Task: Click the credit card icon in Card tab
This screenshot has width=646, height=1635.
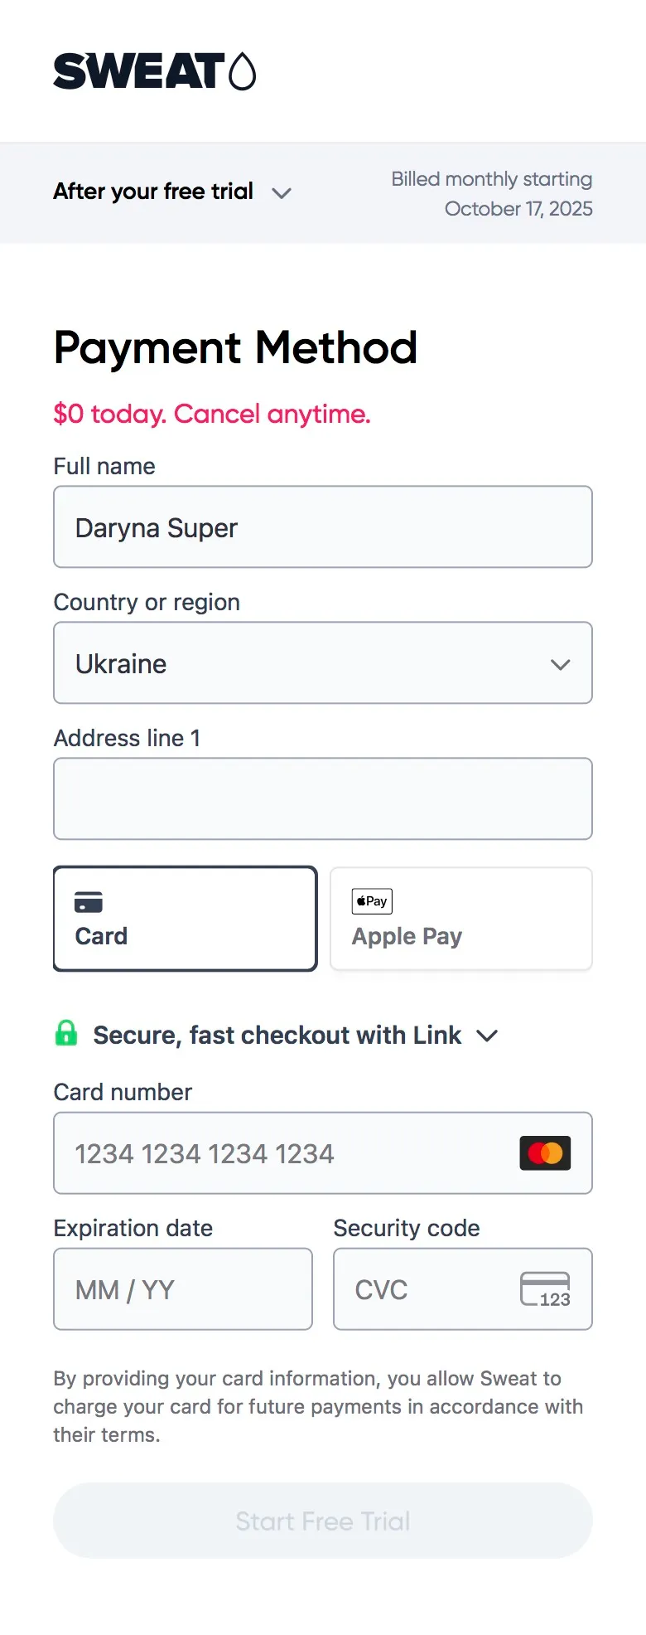Action: (89, 902)
